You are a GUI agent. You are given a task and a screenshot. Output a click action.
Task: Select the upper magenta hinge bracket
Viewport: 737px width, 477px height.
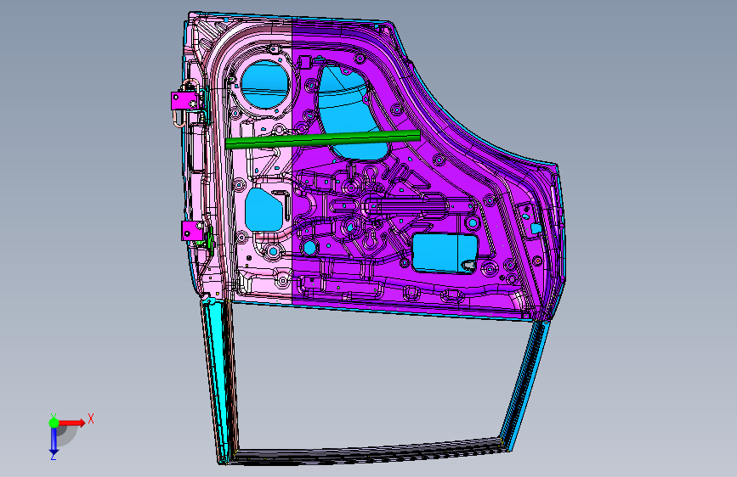point(184,101)
